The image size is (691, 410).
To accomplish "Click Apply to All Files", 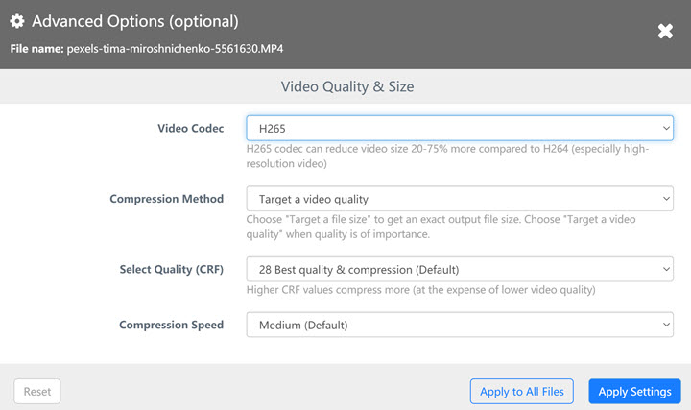I will click(522, 391).
